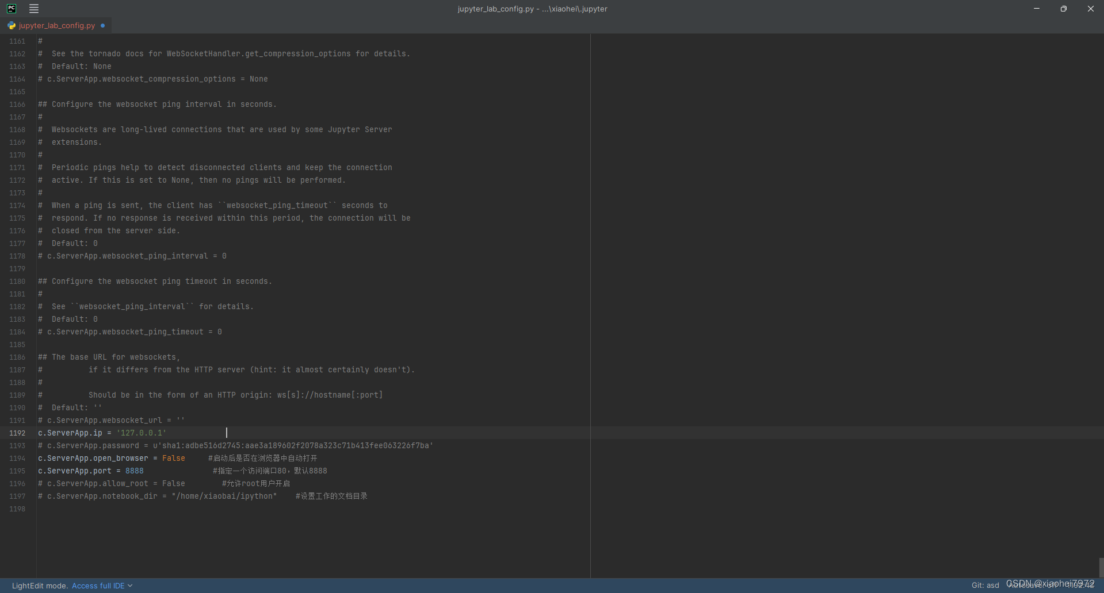Select the c.ServerApp.ip = '127.0.0.1' line
The width and height of the screenshot is (1104, 593).
click(101, 433)
